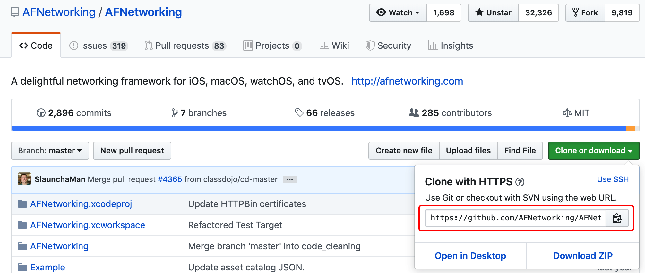Select the HTTPS clone URL field

(516, 218)
